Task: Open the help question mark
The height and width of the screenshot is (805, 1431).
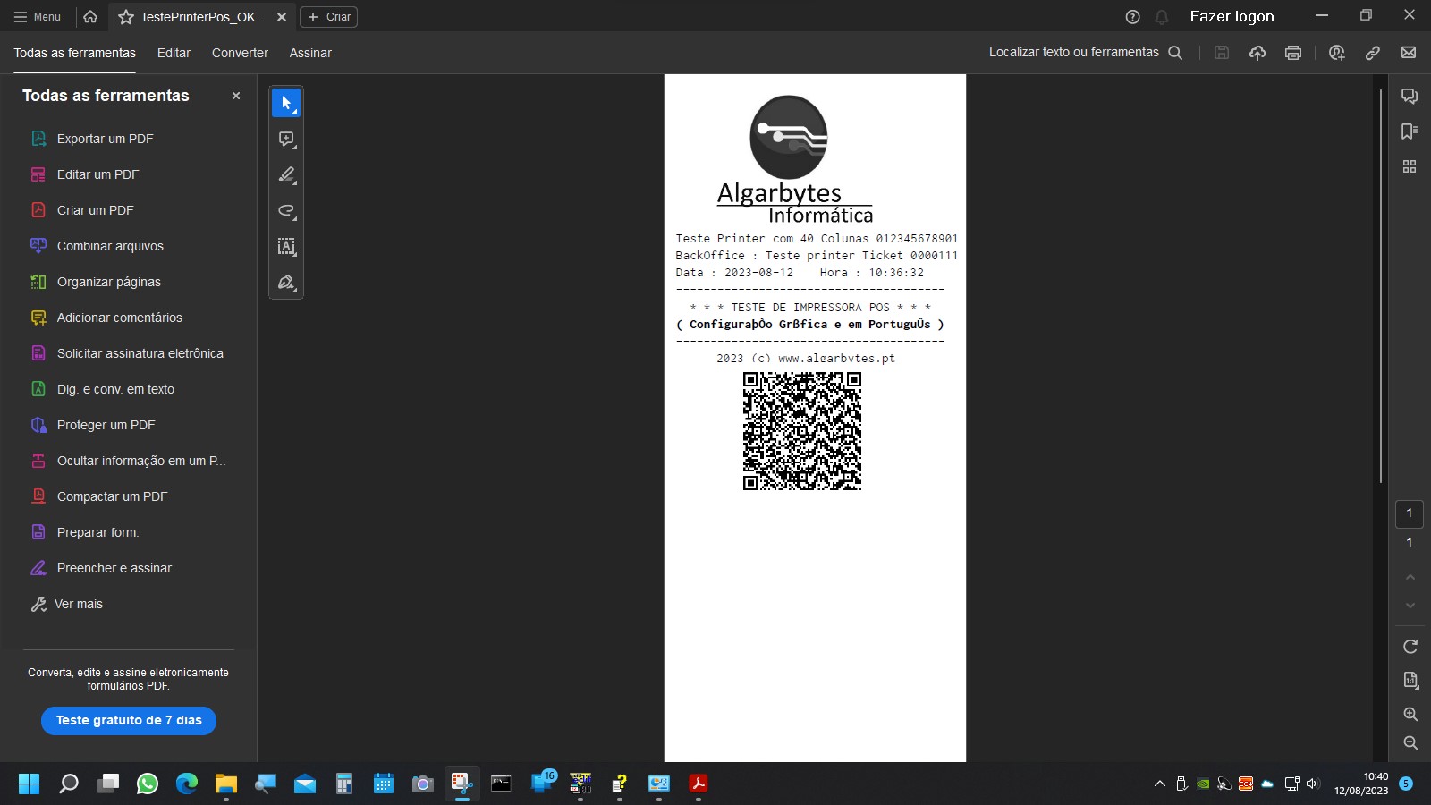Action: [x=1132, y=17]
